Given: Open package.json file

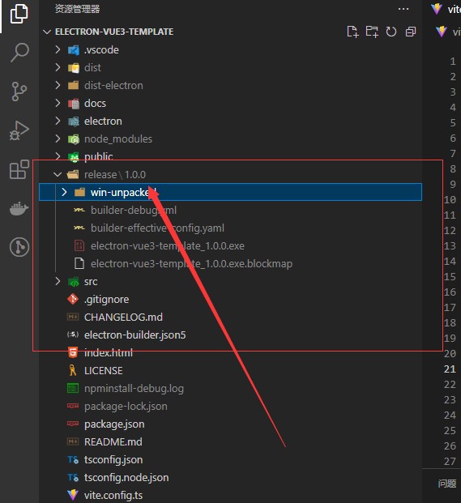Looking at the screenshot, I should tap(114, 424).
